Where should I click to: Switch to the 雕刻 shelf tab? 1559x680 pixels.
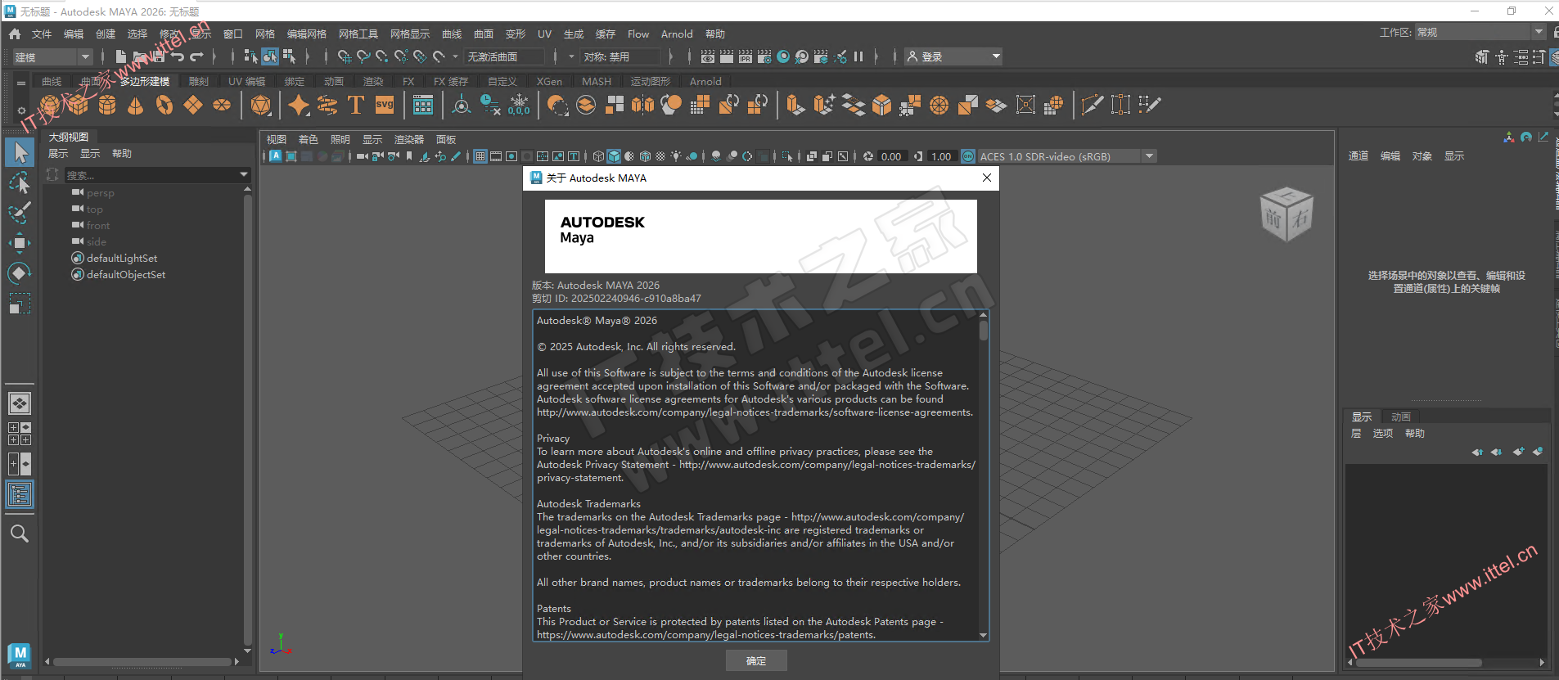(x=199, y=81)
